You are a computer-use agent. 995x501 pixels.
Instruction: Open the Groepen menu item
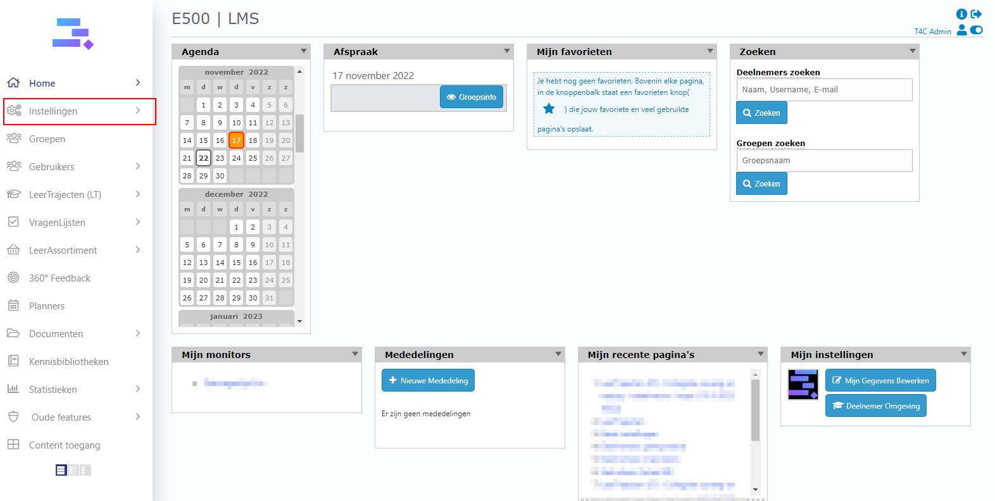pyautogui.click(x=47, y=139)
